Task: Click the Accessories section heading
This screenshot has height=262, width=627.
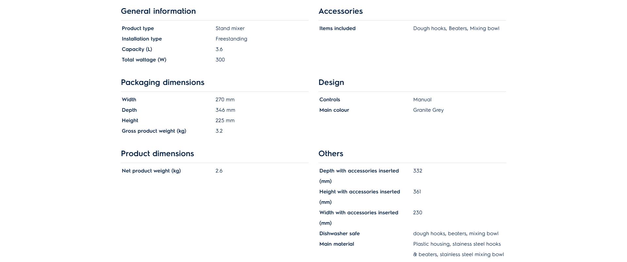Action: click(x=340, y=11)
